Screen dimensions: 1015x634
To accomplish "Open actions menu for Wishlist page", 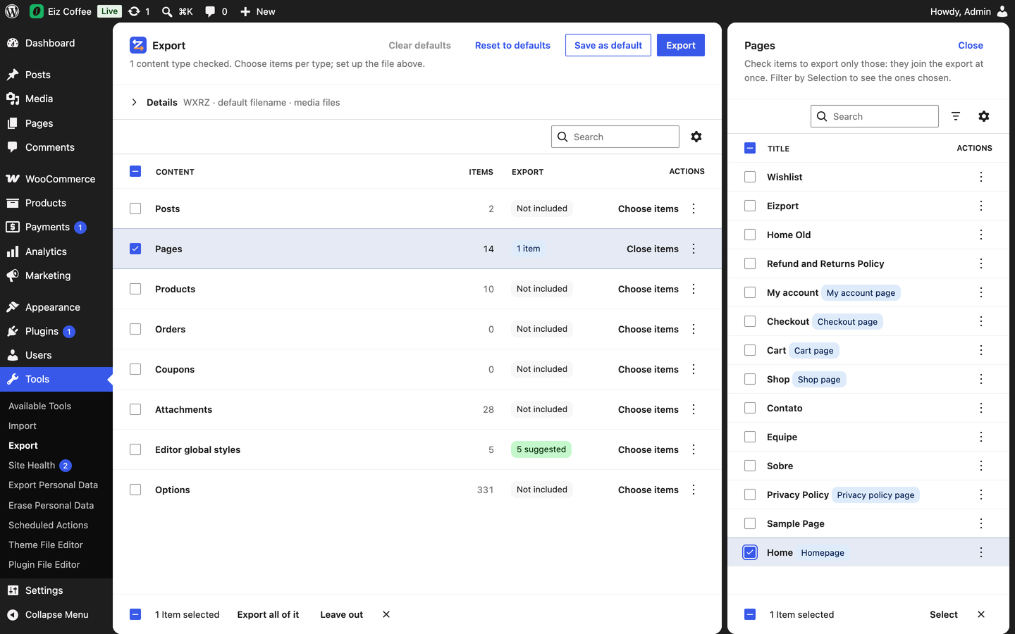I will 981,177.
